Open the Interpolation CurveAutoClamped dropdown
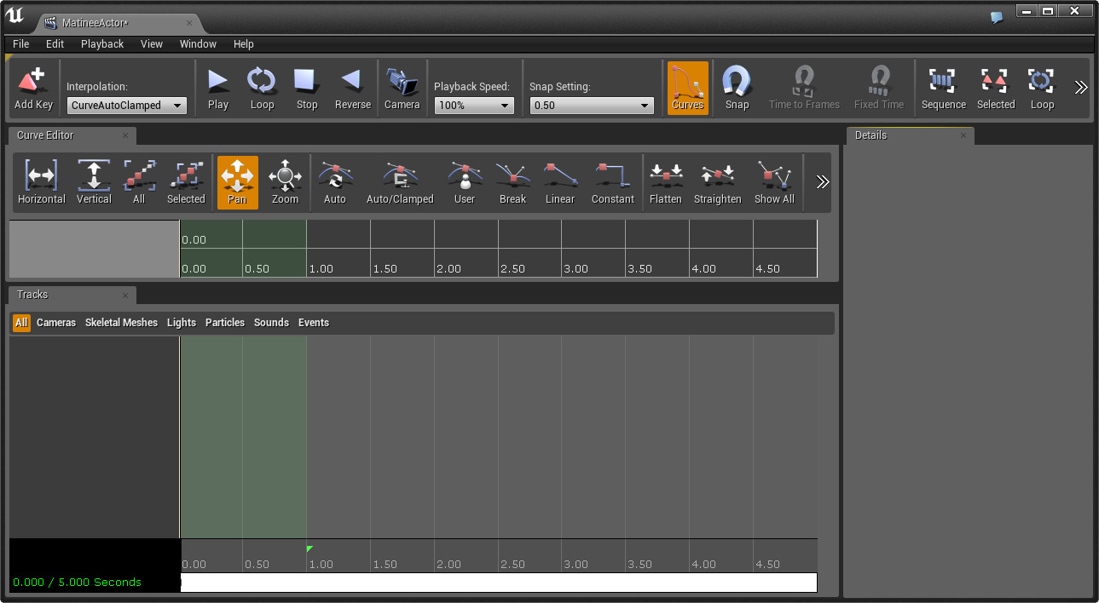1099x603 pixels. [127, 106]
